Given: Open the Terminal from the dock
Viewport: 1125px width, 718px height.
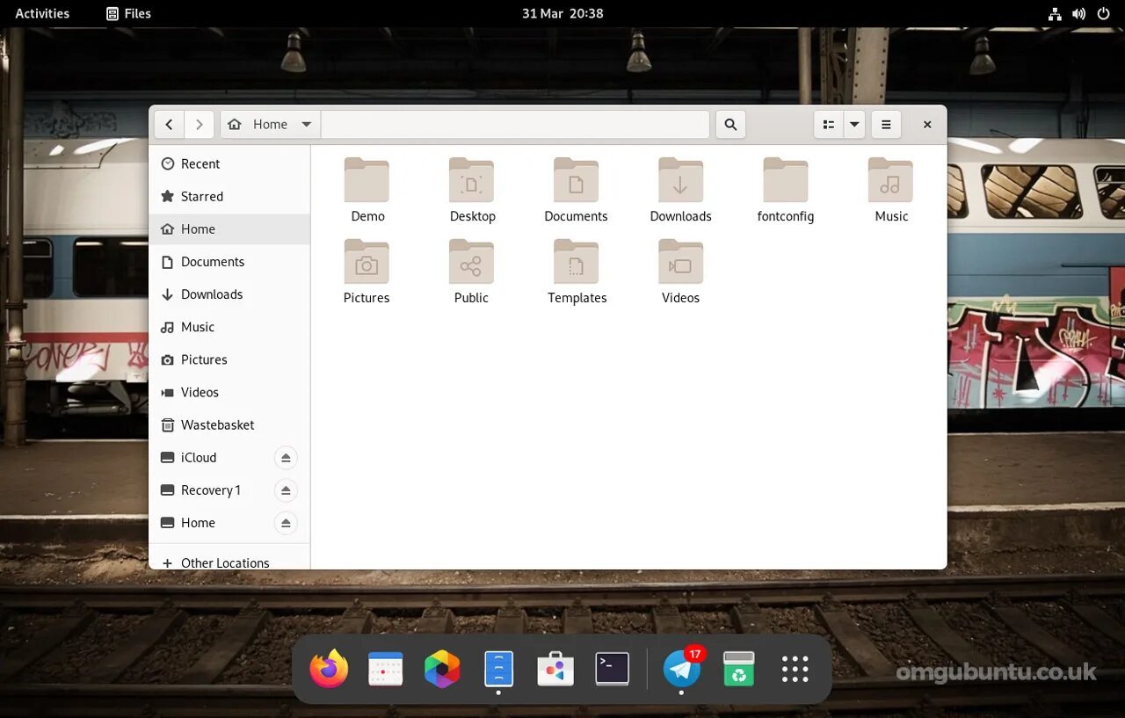Looking at the screenshot, I should point(612,669).
